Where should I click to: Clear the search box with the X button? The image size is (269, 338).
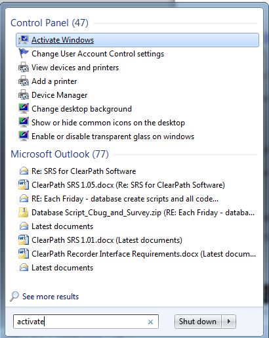coord(150,322)
